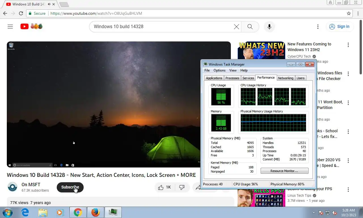
Task: Play the video in the player
Action: [119, 104]
